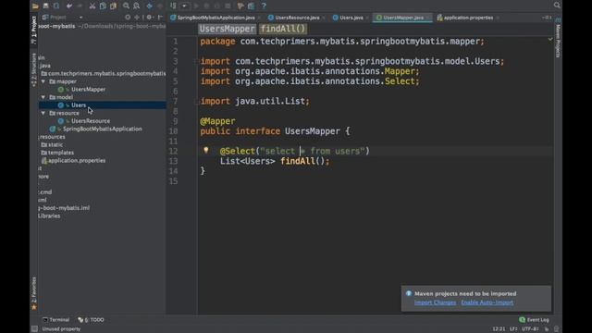Viewport: 592px width, 333px height.
Task: Click the UTF-8 encoding in status bar
Action: (x=530, y=329)
